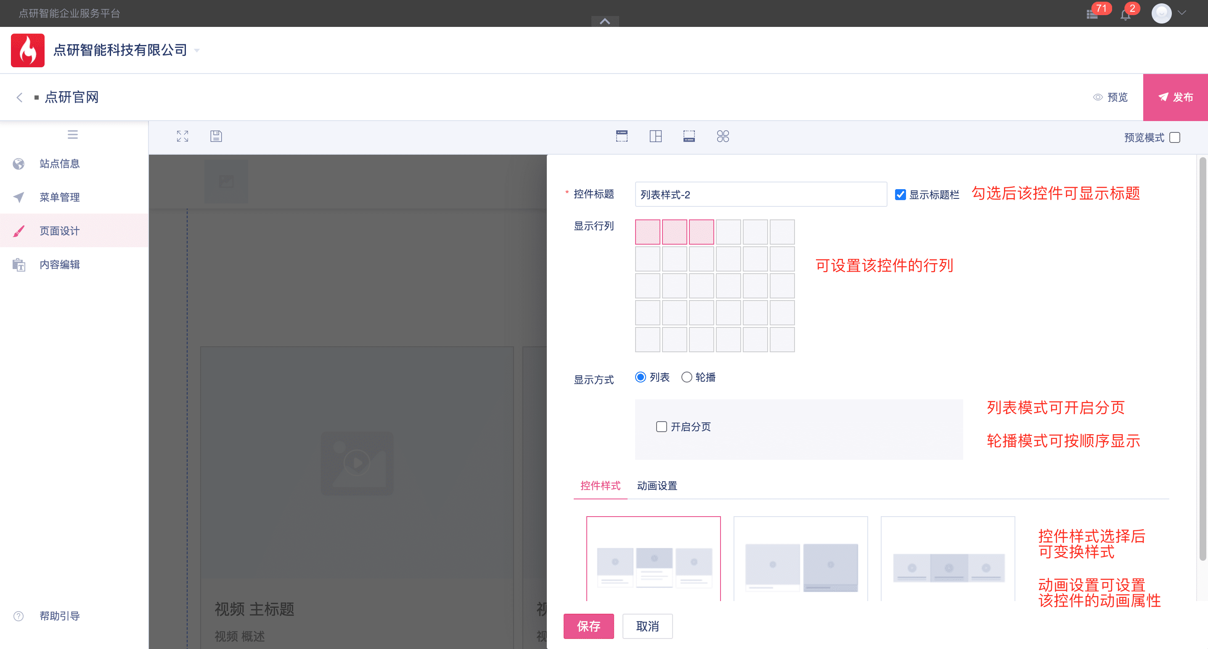The width and height of the screenshot is (1208, 649).
Task: Click the question mark icon for 帮助引导
Action: pyautogui.click(x=19, y=616)
